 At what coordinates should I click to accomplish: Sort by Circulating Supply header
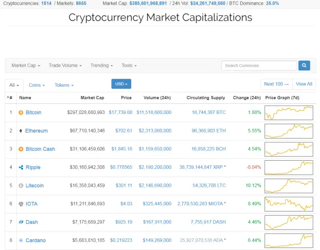(x=206, y=98)
